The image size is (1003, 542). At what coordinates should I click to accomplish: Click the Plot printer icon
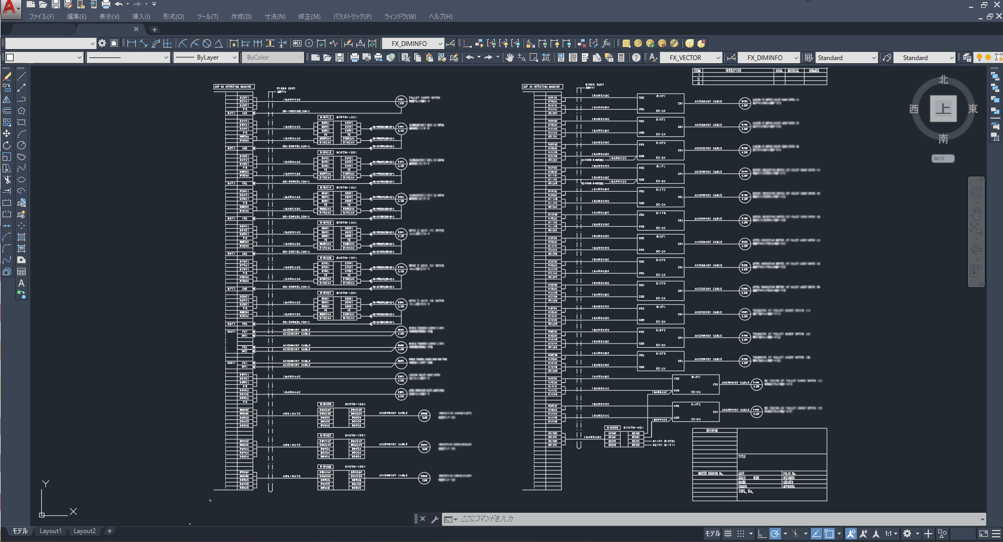[354, 57]
